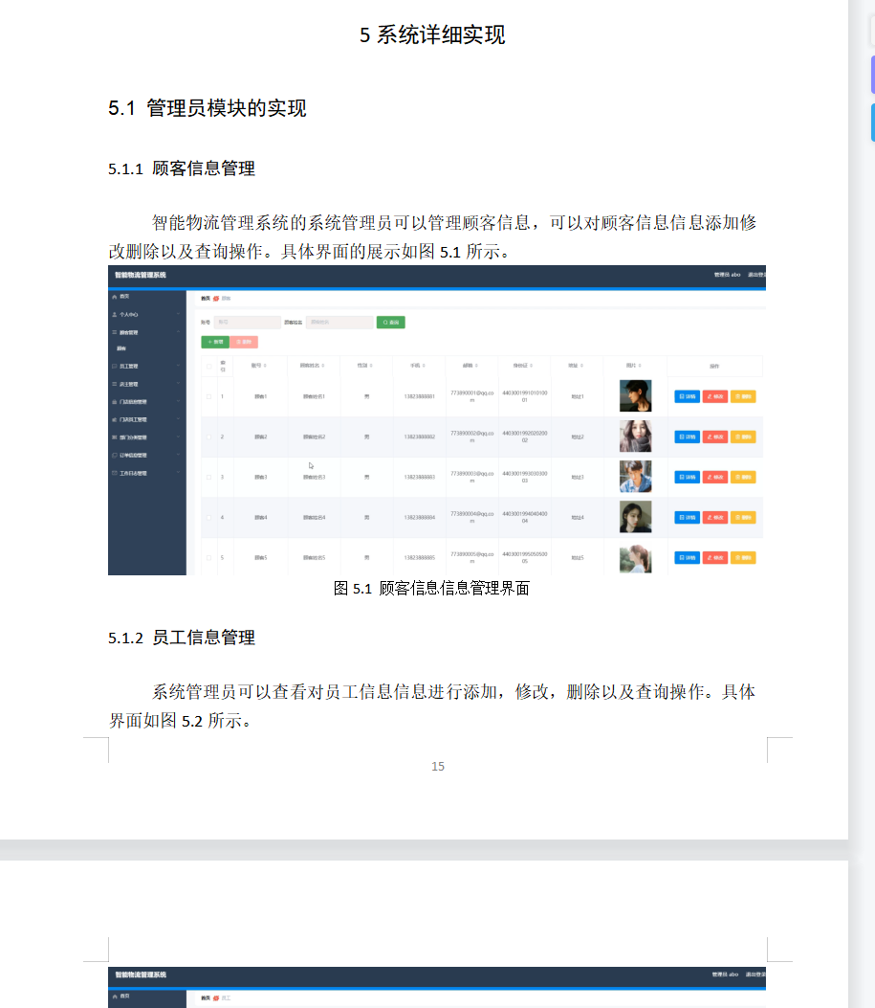Click the photo thumbnail of 顾客1
Screen dimensions: 875x1008
636,395
